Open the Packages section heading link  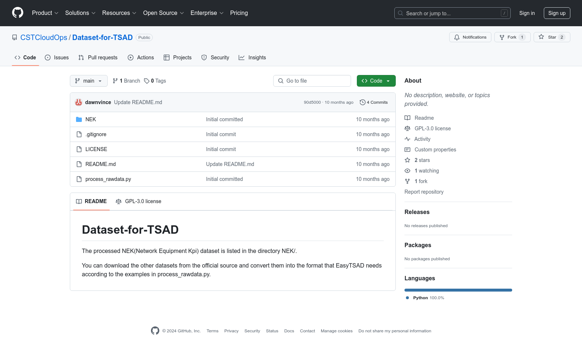(418, 245)
